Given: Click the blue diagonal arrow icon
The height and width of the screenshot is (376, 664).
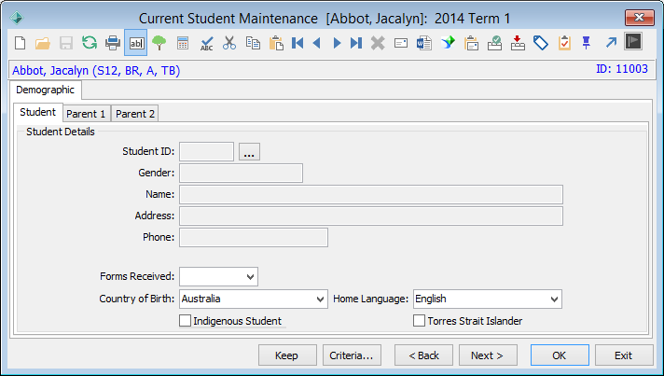Looking at the screenshot, I should pos(611,42).
